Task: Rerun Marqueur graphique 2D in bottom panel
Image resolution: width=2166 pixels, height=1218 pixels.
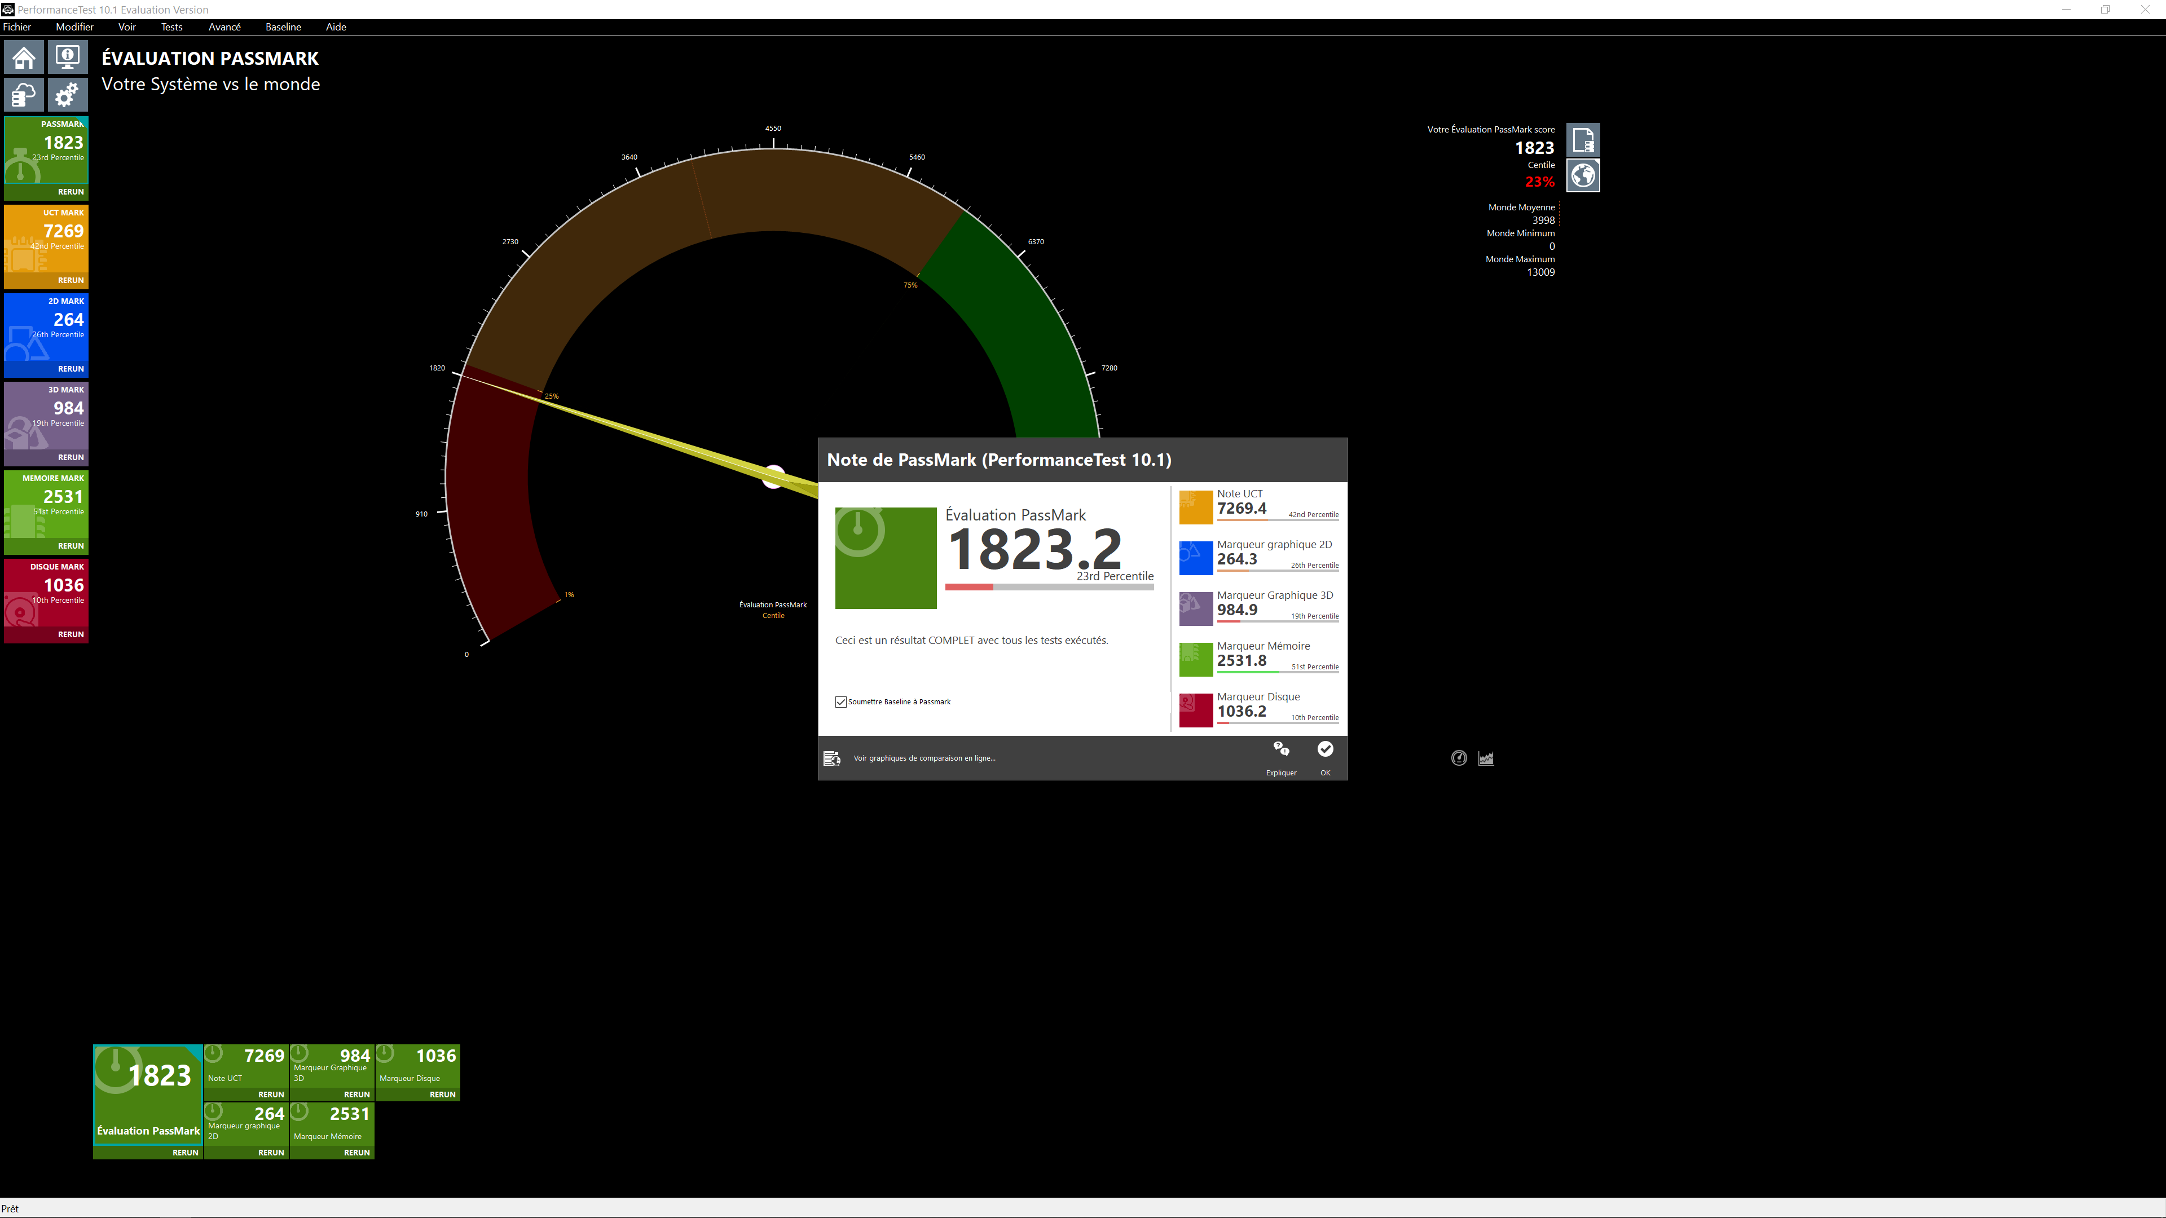Action: click(x=271, y=1153)
